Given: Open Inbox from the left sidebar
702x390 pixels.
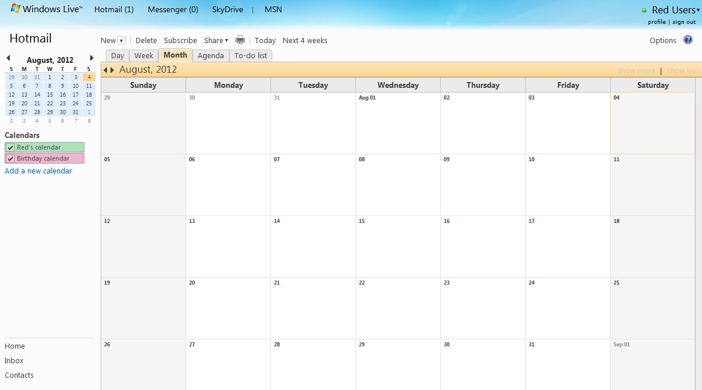Looking at the screenshot, I should (14, 361).
